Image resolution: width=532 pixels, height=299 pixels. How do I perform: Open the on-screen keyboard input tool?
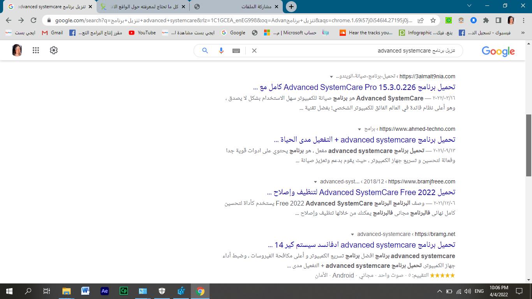tap(236, 51)
